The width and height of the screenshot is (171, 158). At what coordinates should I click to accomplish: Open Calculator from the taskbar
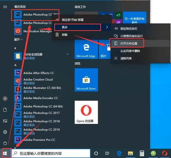(142, 153)
